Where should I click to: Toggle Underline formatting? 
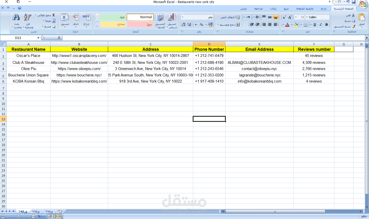pyautogui.click(x=315, y=25)
